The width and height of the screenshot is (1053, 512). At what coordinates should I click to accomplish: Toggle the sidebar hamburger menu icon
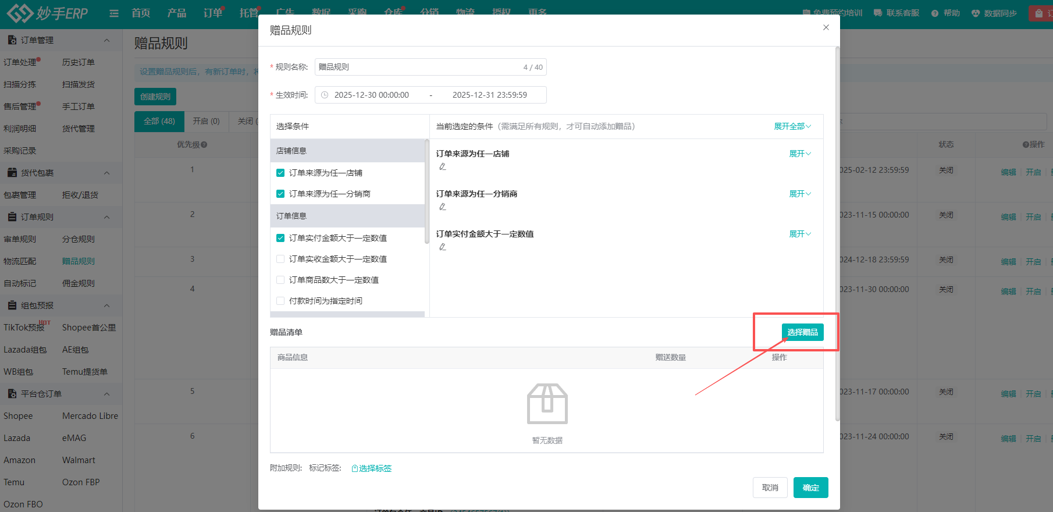[114, 13]
